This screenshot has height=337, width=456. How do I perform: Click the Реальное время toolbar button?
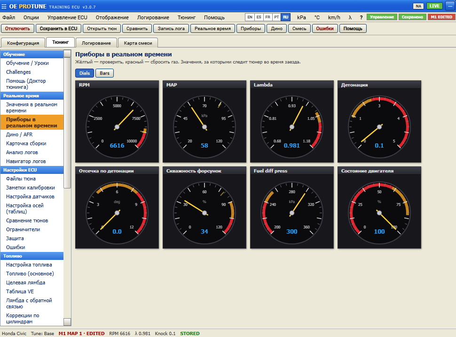(x=212, y=29)
